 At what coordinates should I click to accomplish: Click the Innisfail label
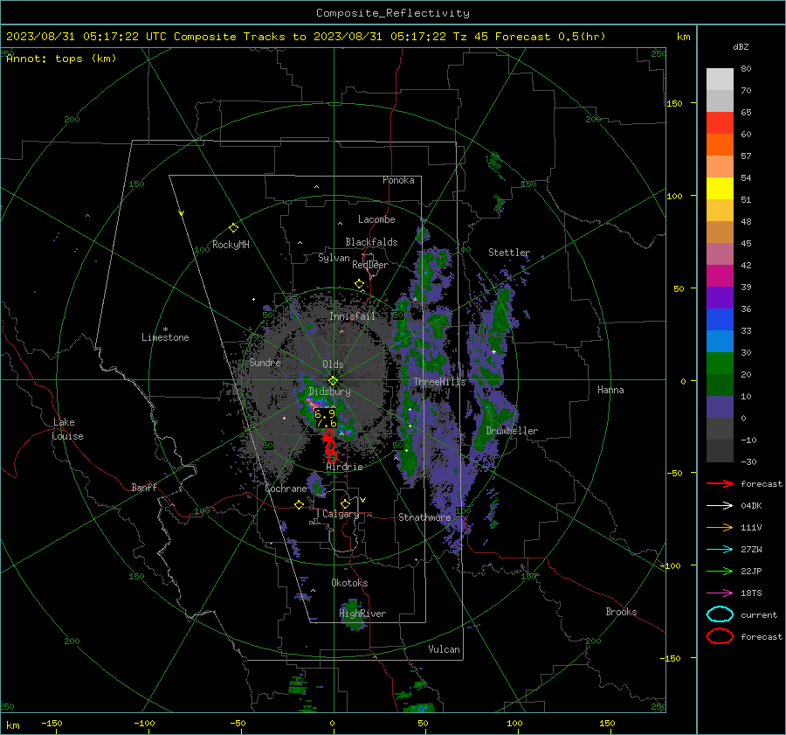tap(352, 316)
